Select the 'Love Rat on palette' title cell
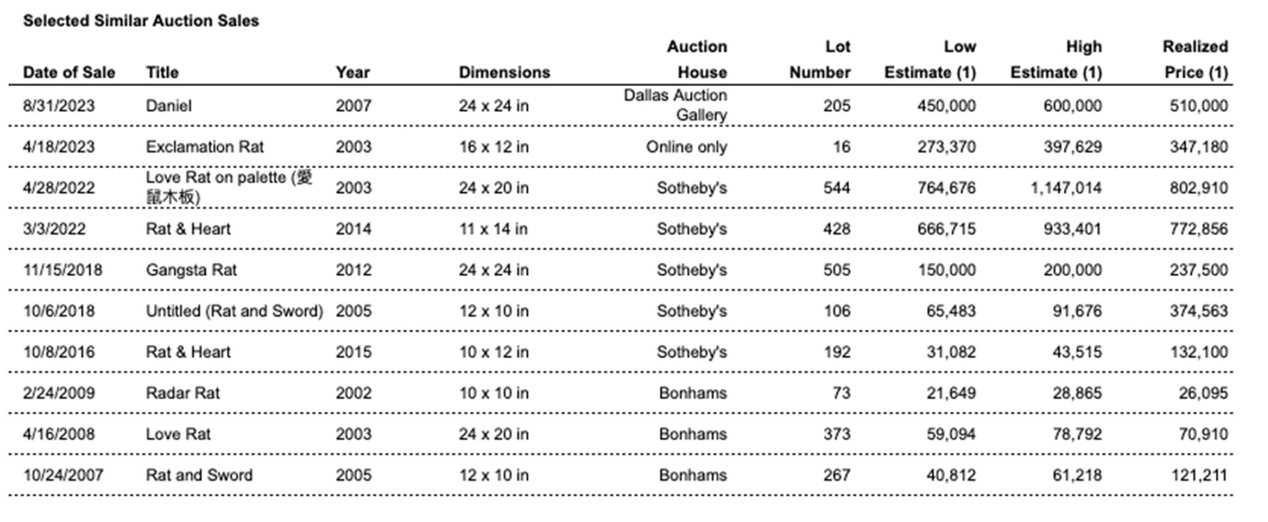The height and width of the screenshot is (522, 1268). point(229,187)
